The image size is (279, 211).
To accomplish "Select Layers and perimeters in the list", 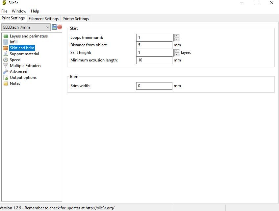I will click(29, 36).
